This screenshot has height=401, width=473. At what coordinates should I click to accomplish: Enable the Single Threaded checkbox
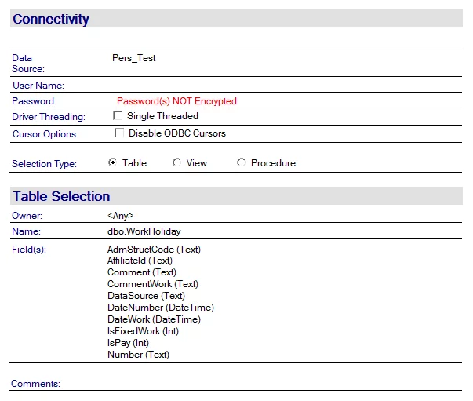[118, 116]
